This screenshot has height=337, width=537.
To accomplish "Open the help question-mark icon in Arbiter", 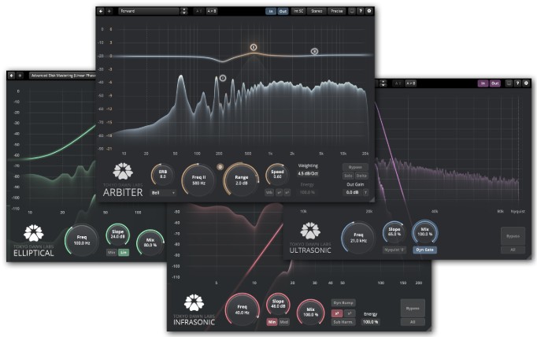I will 361,11.
